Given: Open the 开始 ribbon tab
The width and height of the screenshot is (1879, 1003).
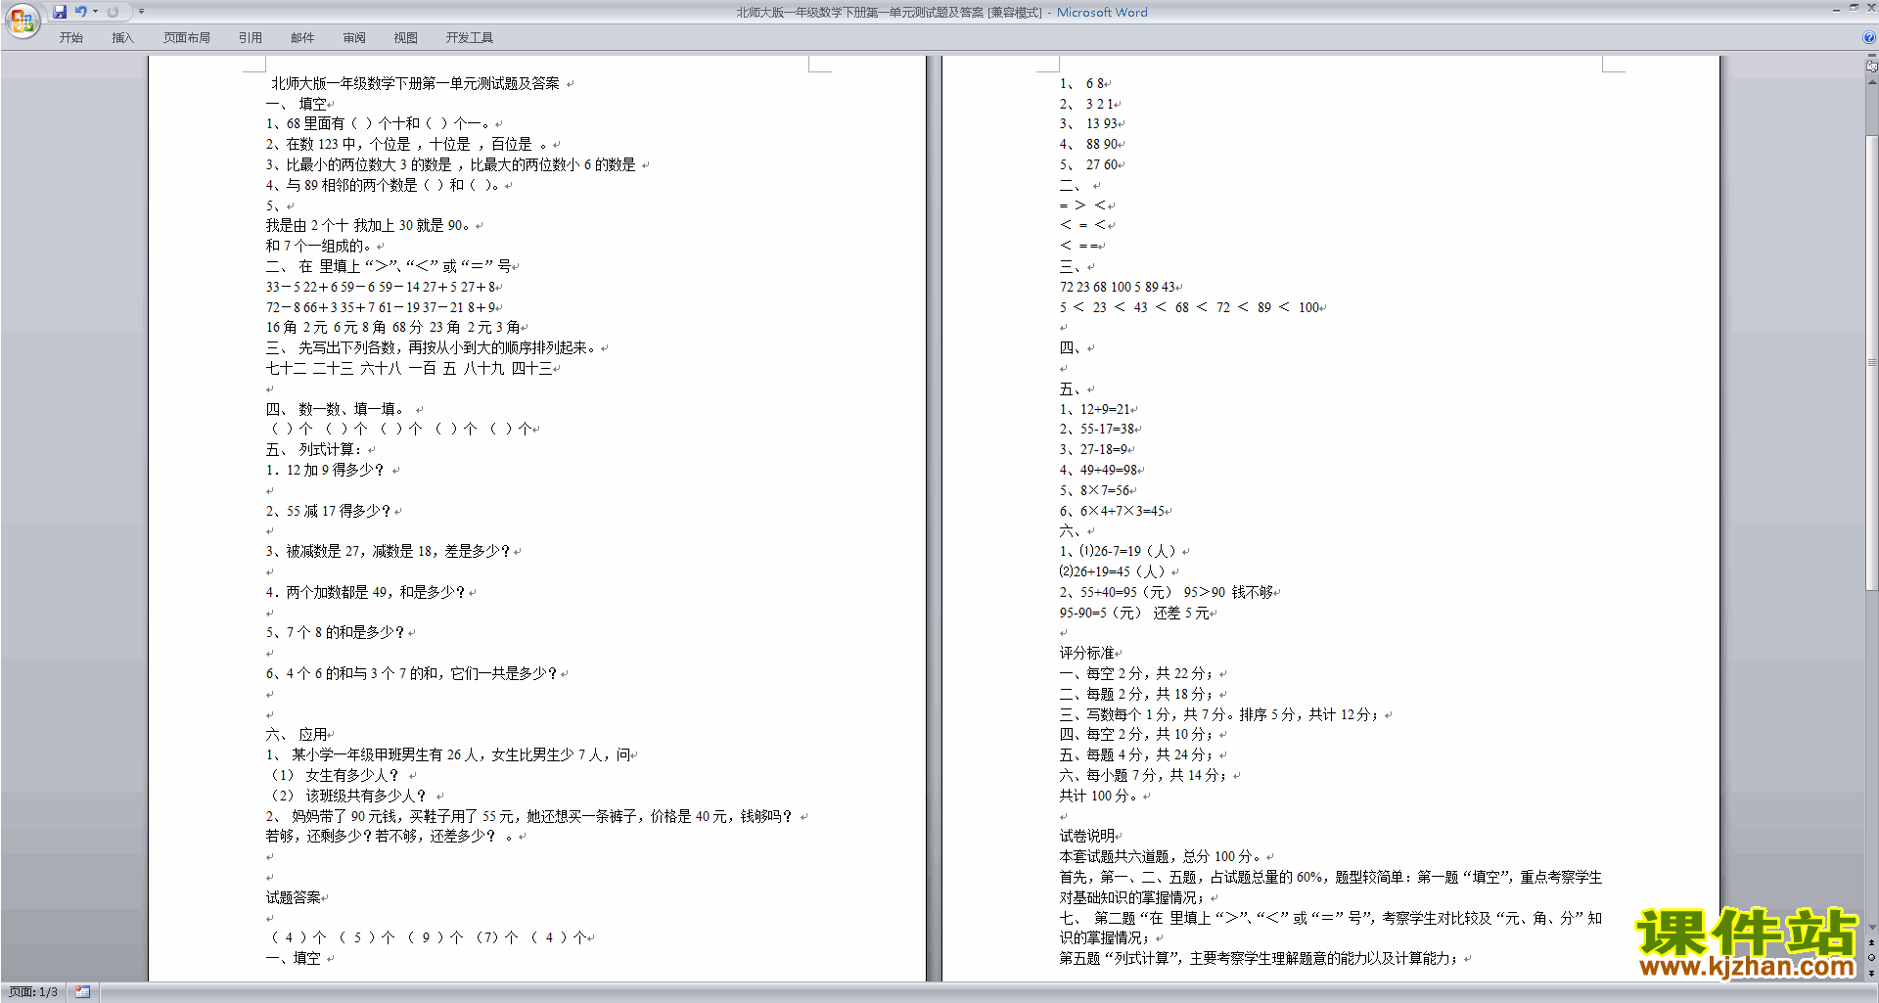Looking at the screenshot, I should click(x=71, y=38).
